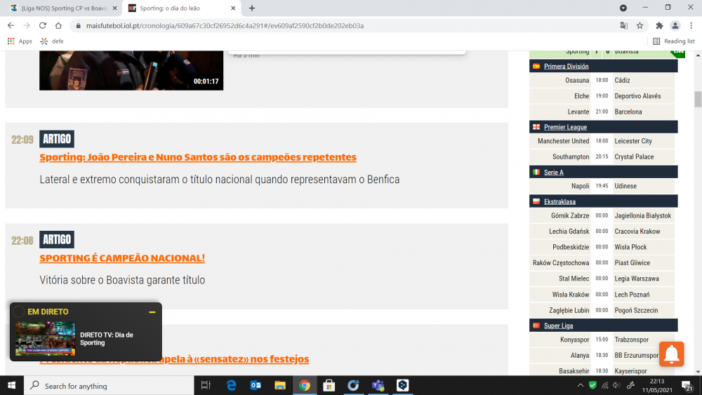Show hidden system tray icons

[581, 385]
